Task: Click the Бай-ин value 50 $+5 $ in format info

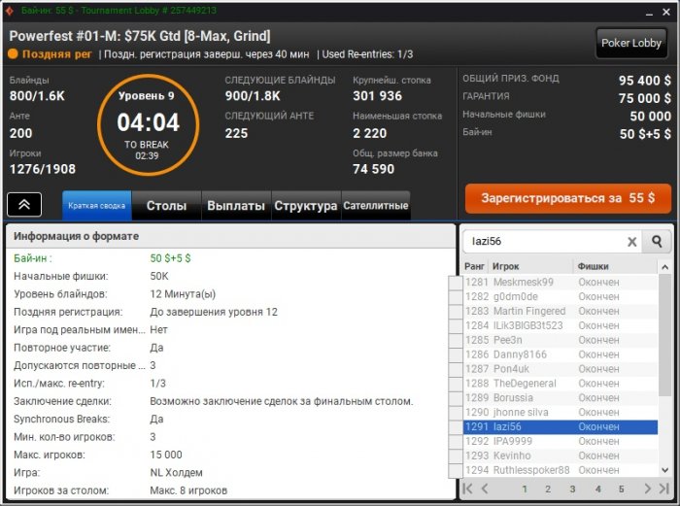Action: click(170, 258)
